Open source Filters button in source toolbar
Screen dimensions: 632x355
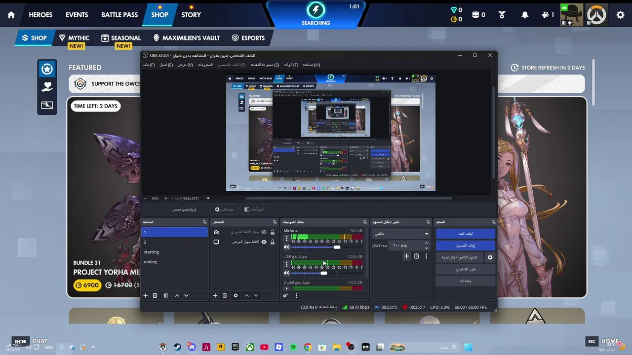[x=254, y=210]
